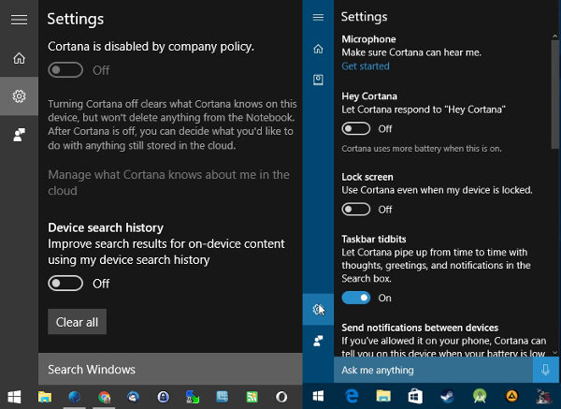The width and height of the screenshot is (561, 409).
Task: Click the Ask me anything search box
Action: pyautogui.click(x=433, y=370)
